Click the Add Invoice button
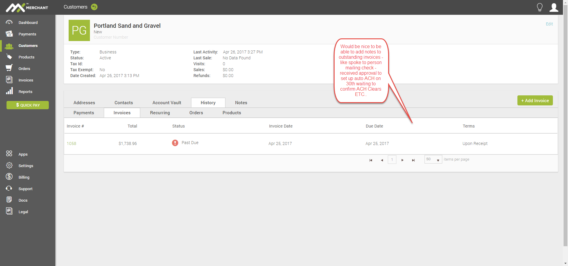This screenshot has width=568, height=266. coord(535,100)
